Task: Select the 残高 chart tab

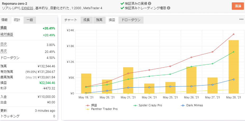Action: point(99,20)
